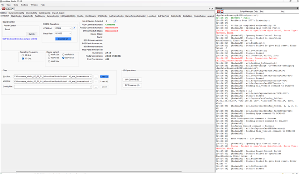Open the View menu
This screenshot has height=174, width=299.
pyautogui.click(x=8, y=5)
